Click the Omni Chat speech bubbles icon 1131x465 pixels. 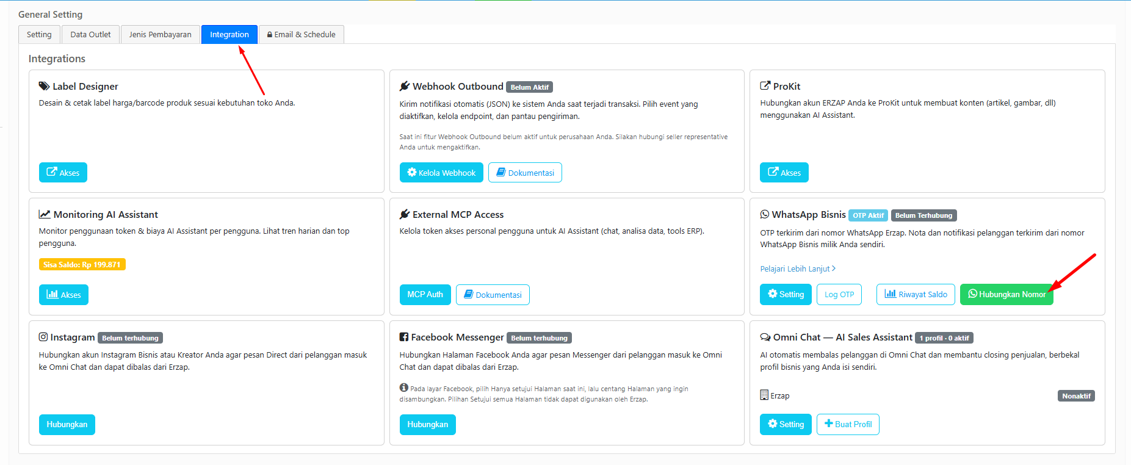point(765,337)
